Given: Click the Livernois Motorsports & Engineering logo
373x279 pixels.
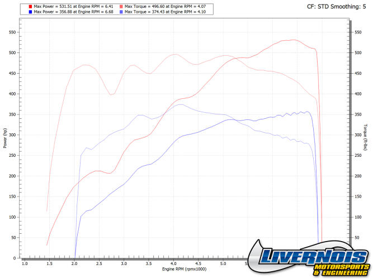Looking at the screenshot, I should pyautogui.click(x=309, y=258).
